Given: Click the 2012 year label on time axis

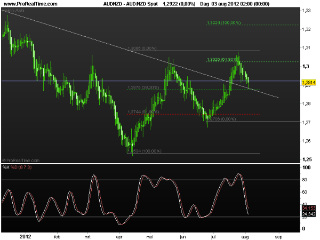Looking at the screenshot, I should pos(26,237).
